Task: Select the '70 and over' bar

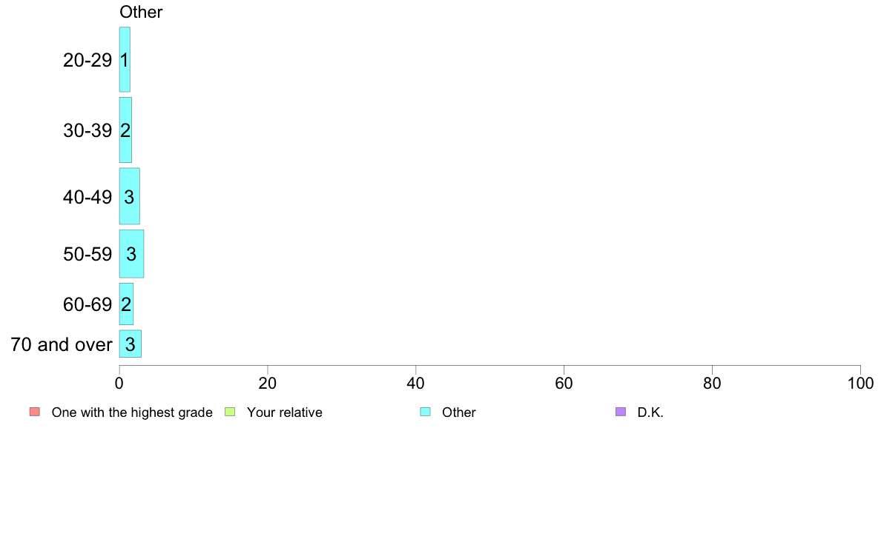Action: pyautogui.click(x=131, y=344)
